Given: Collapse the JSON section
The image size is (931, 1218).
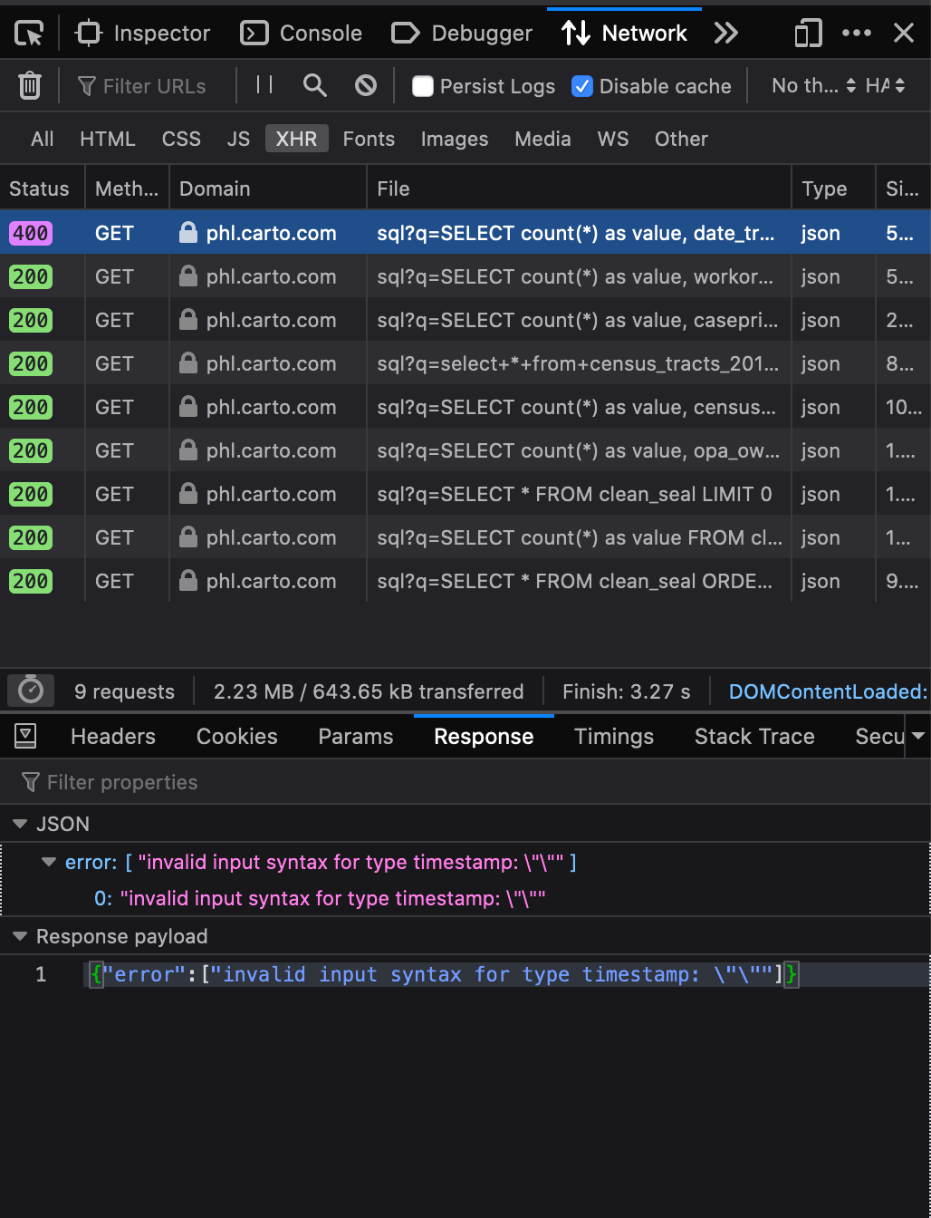Looking at the screenshot, I should pyautogui.click(x=19, y=824).
